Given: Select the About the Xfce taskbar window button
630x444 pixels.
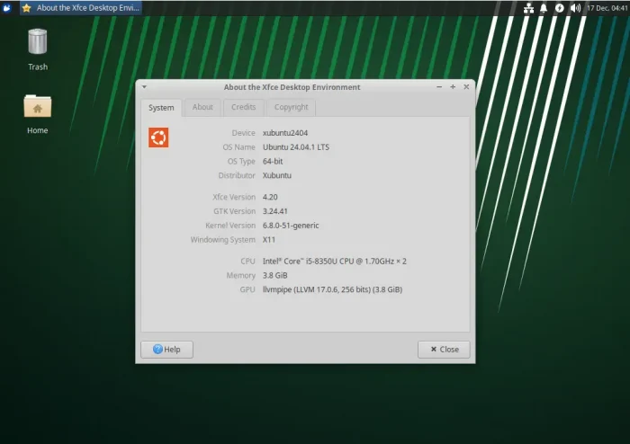Looking at the screenshot, I should pyautogui.click(x=81, y=8).
